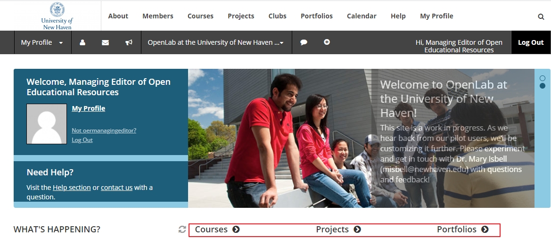Click the My Profile link beside avatar
The width and height of the screenshot is (551, 238).
coord(88,108)
